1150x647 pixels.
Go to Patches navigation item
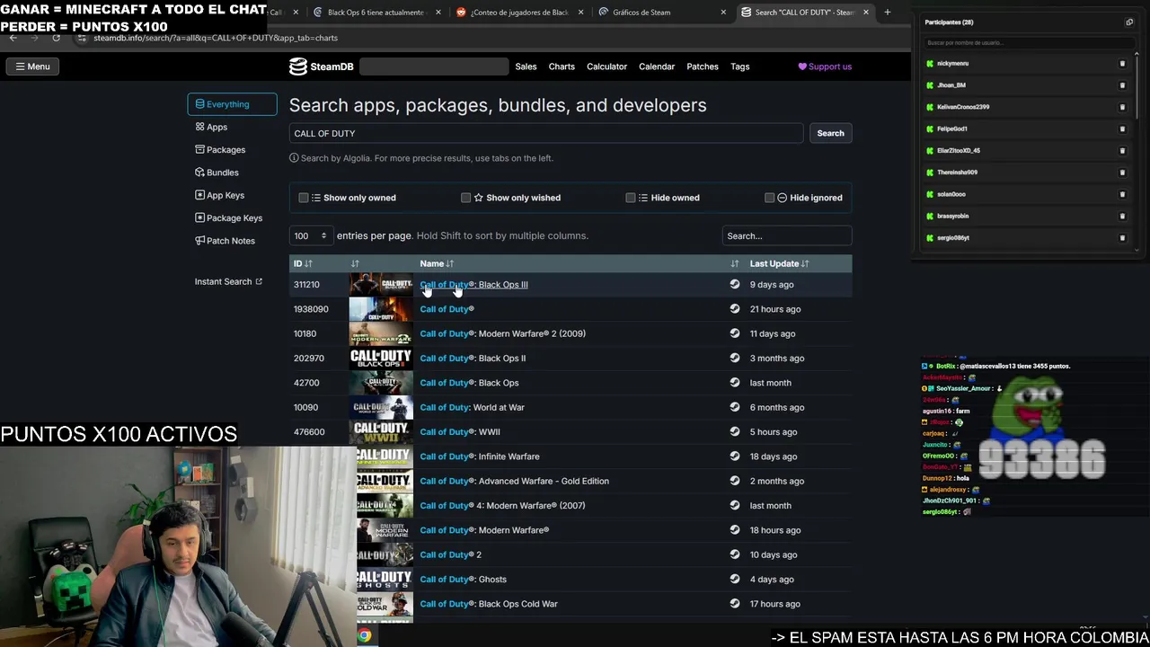(703, 66)
